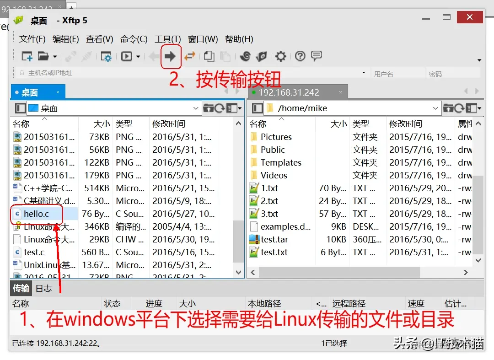Select the test.tar file in remote pane
This screenshot has height=360, width=494.
click(x=274, y=239)
